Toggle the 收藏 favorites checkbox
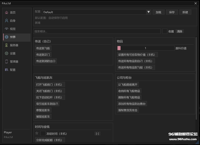The height and width of the screenshot is (145, 200). 165,31
